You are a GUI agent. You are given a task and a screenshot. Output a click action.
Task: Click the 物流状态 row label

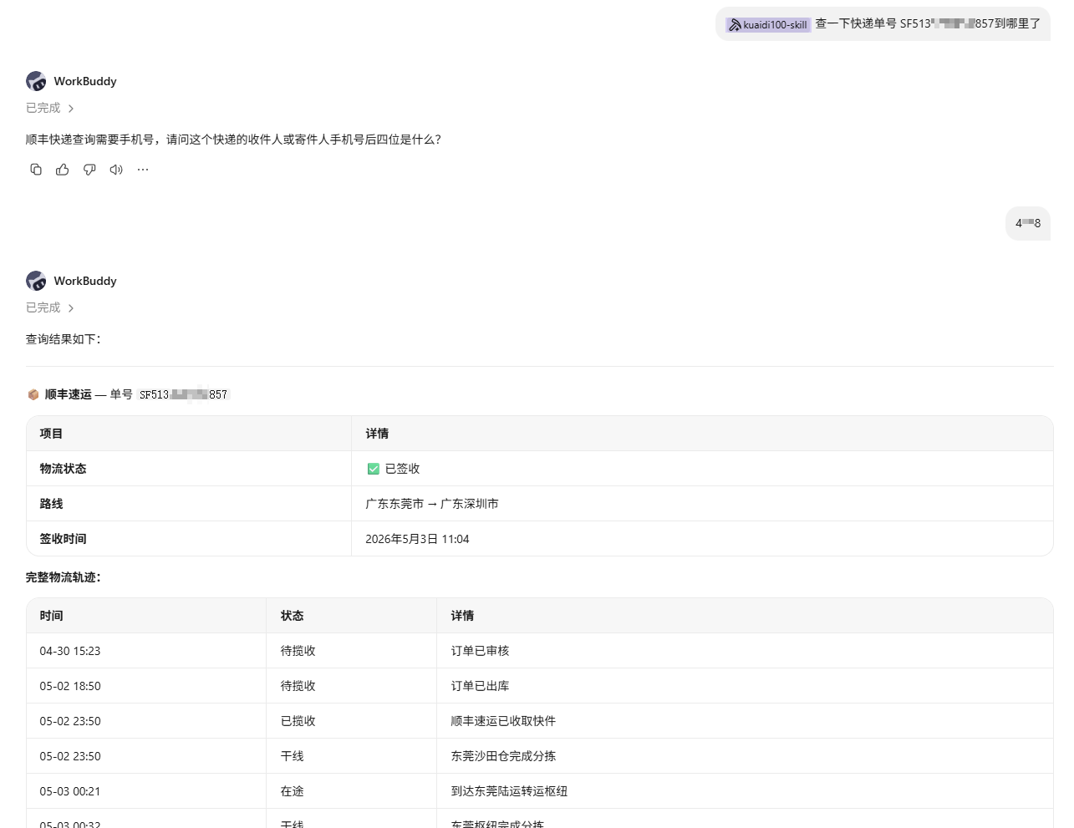coord(63,469)
